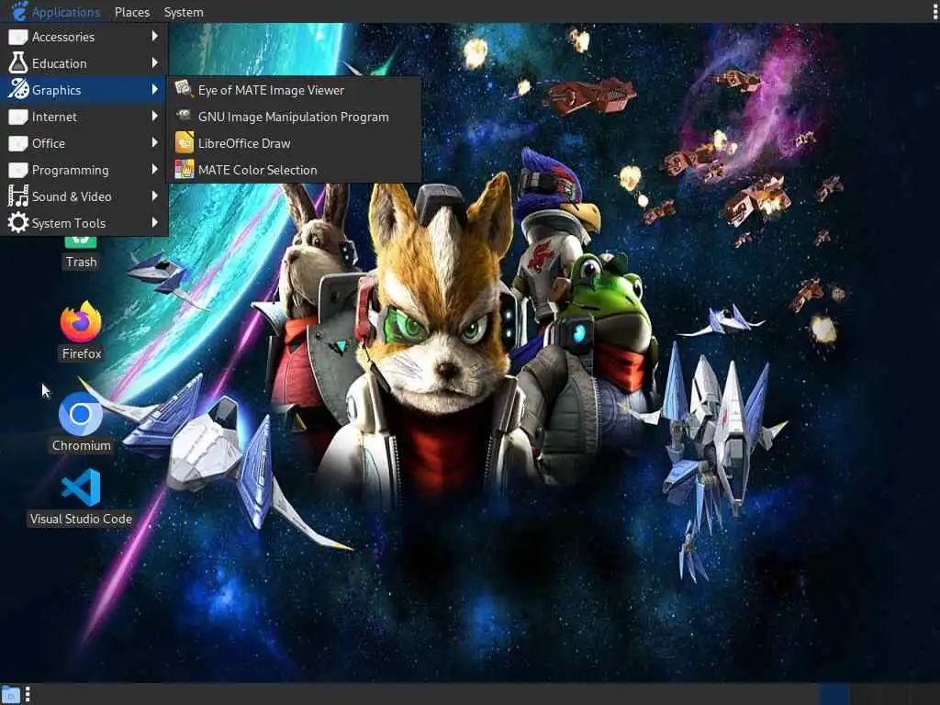Click the Trash desktop label
940x705 pixels.
point(82,262)
